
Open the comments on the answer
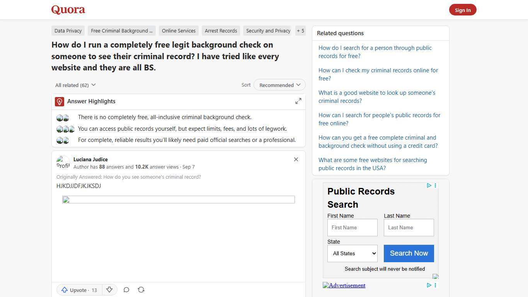[x=126, y=290]
